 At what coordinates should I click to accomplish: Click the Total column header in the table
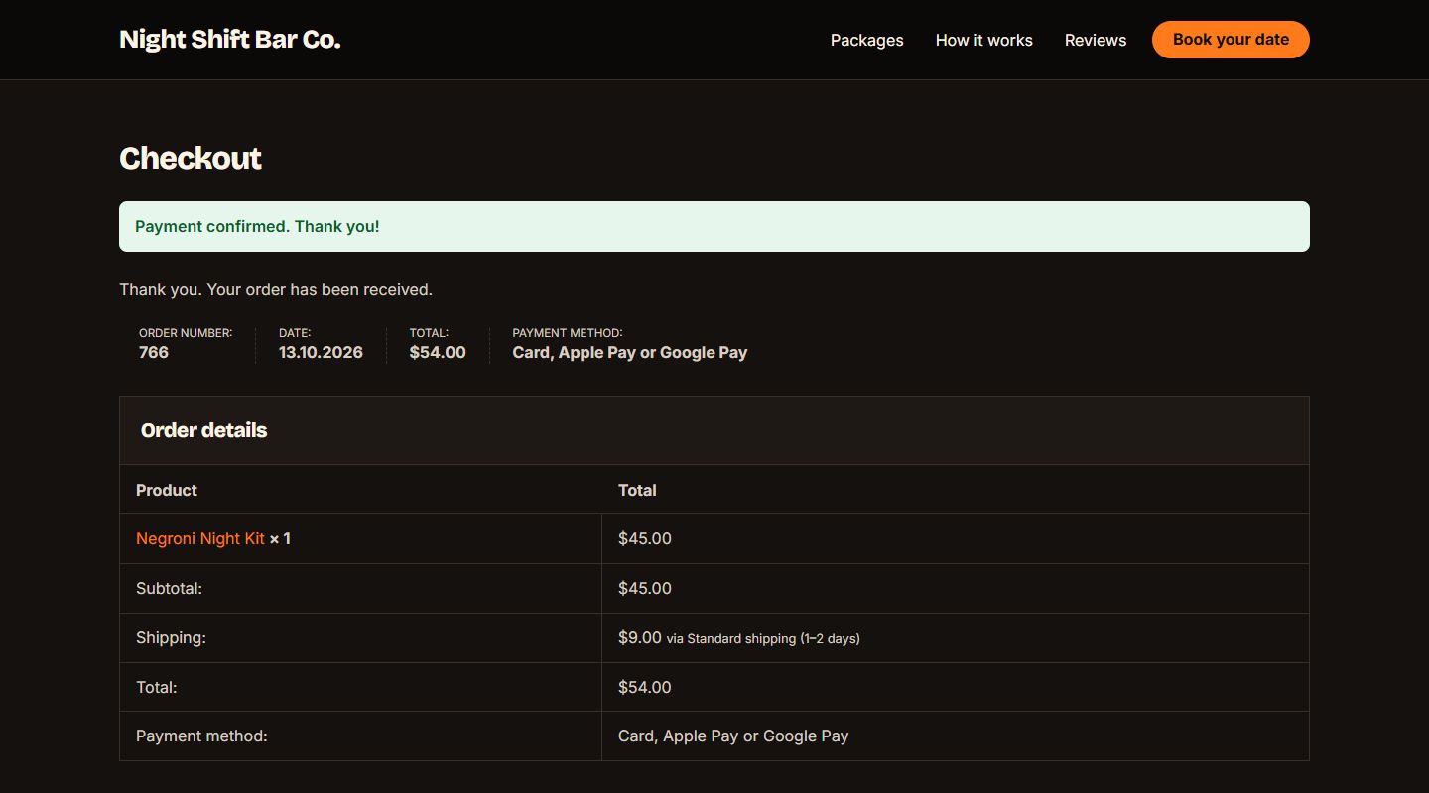coord(637,490)
